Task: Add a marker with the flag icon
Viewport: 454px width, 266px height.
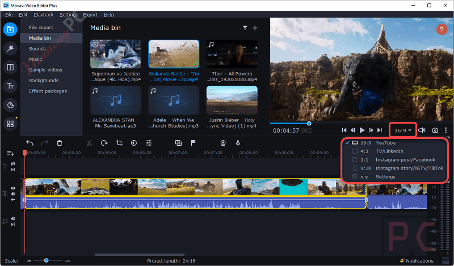Action: tap(193, 143)
